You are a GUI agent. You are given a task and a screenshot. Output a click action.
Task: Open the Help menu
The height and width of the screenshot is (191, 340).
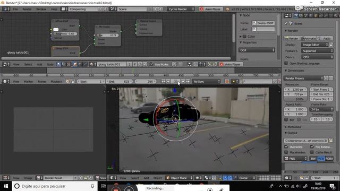(54, 9)
